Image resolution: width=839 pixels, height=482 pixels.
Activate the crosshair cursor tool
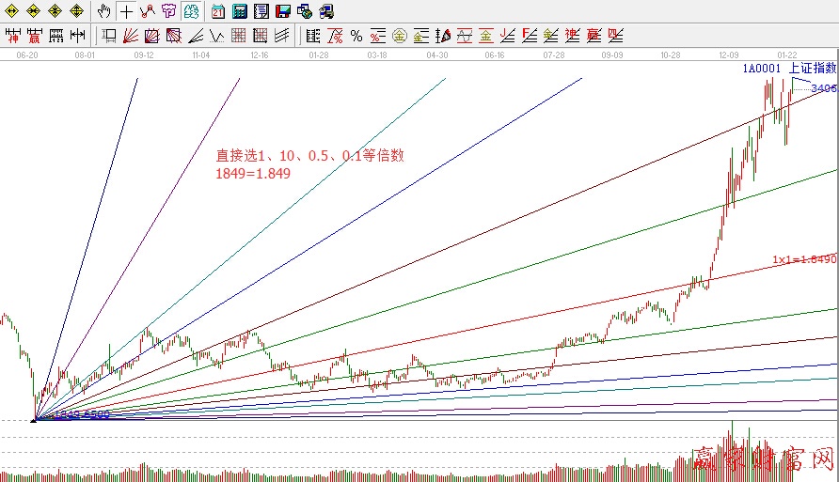pos(126,12)
